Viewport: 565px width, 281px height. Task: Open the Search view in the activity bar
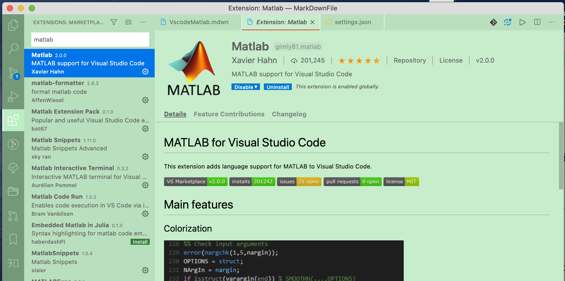pos(13,48)
